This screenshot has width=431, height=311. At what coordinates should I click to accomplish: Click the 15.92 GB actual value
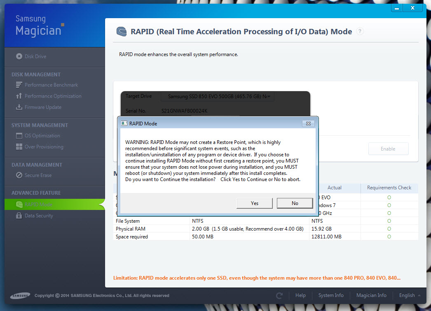(321, 229)
